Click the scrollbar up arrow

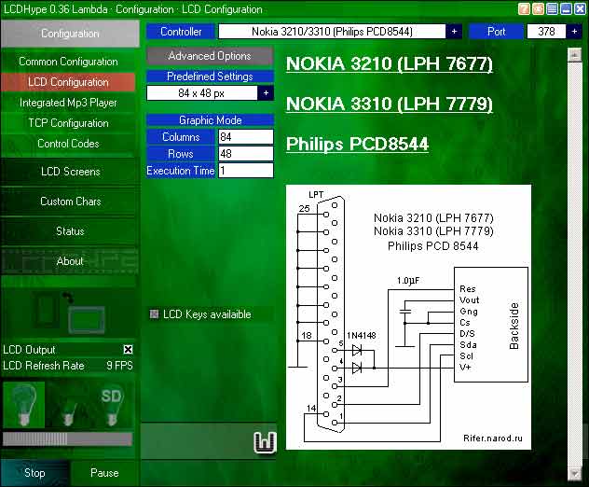[574, 55]
